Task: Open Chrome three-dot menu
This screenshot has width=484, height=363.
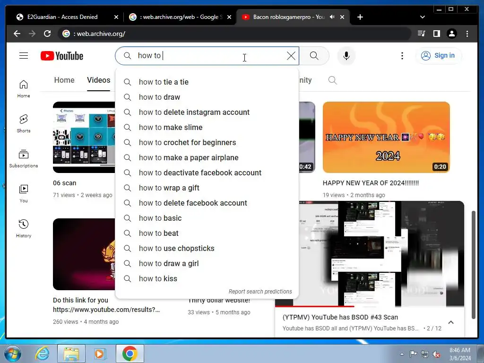Action: 467,34
